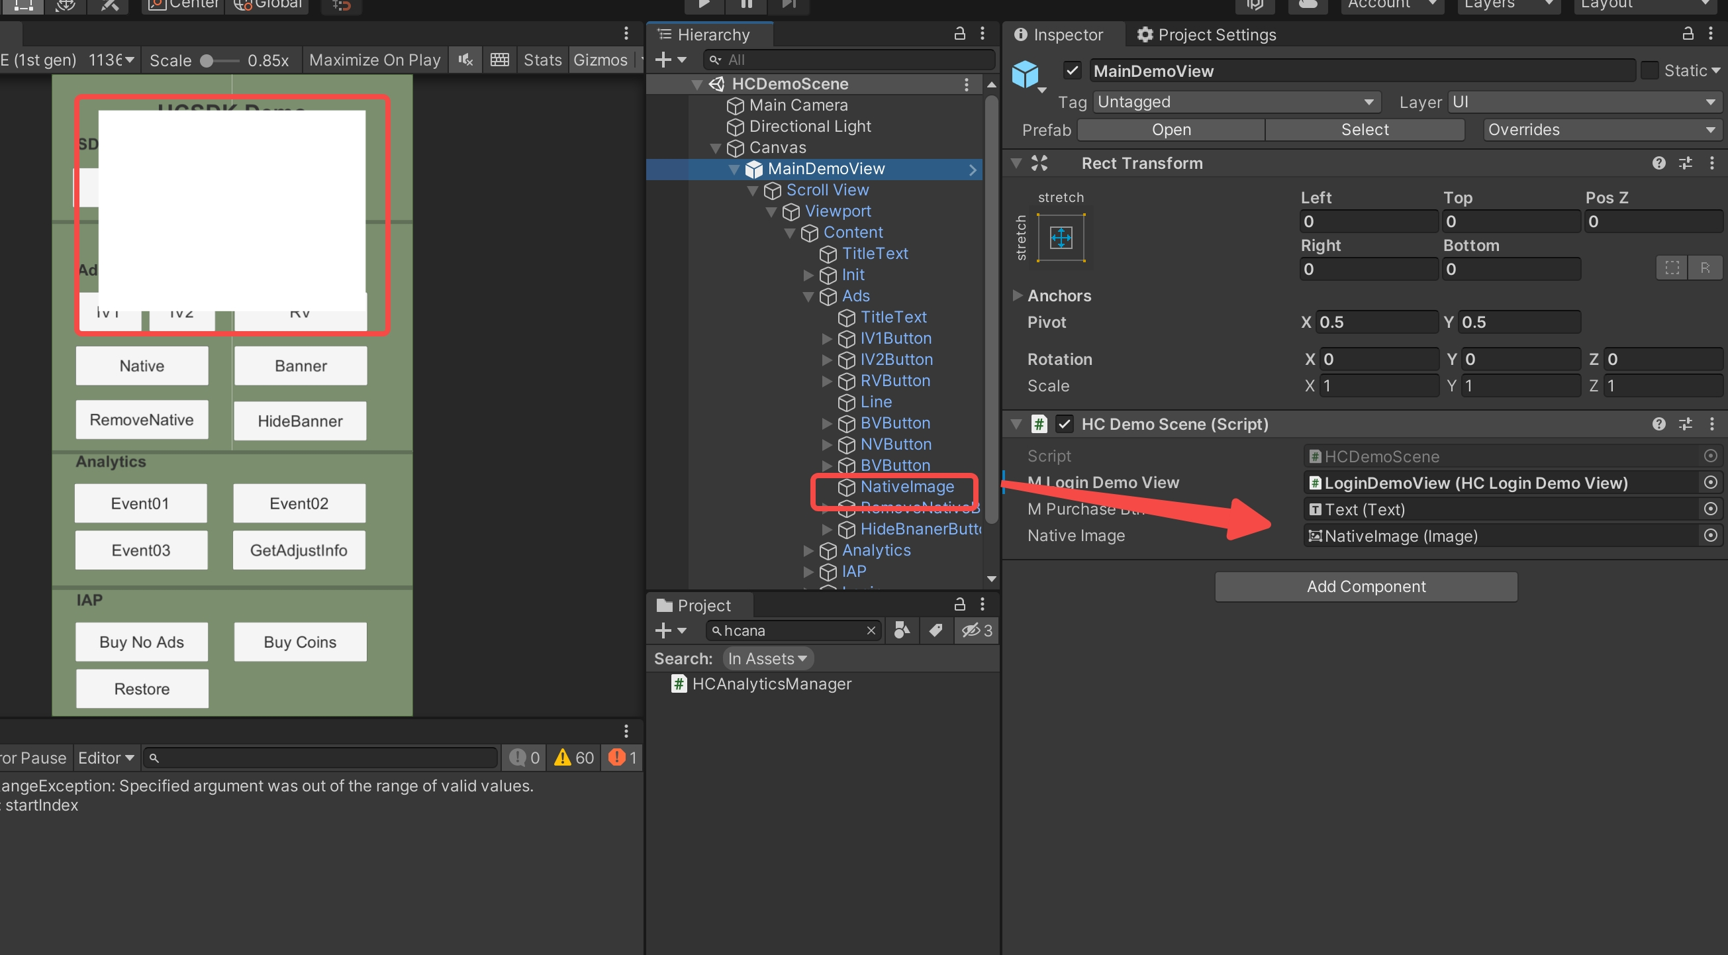Toggle Rect Transform raw edit mode button
The height and width of the screenshot is (955, 1728).
pos(1705,268)
